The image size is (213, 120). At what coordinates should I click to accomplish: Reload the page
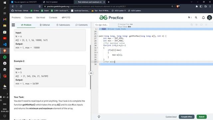point(21,6)
